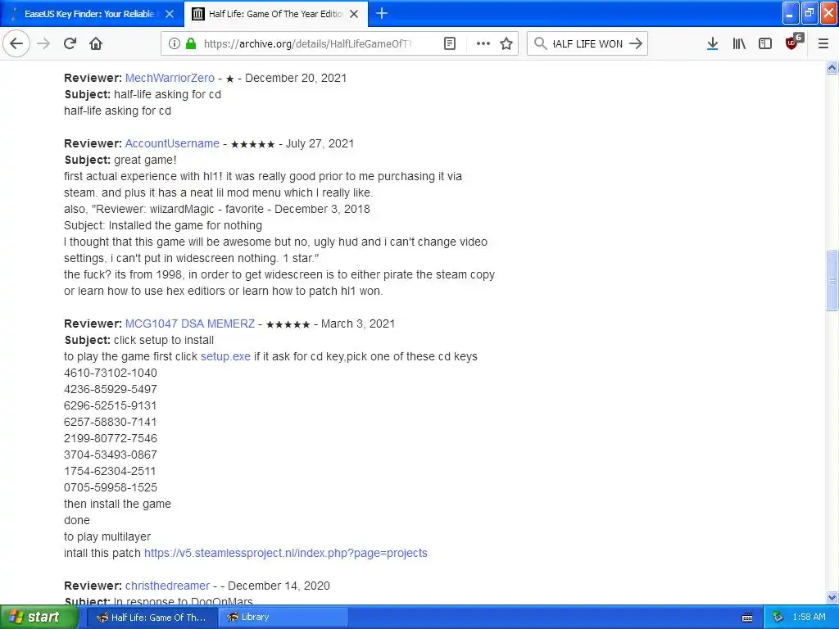This screenshot has width=839, height=629.
Task: Click into the HALF LIFE WON search box
Action: [587, 43]
